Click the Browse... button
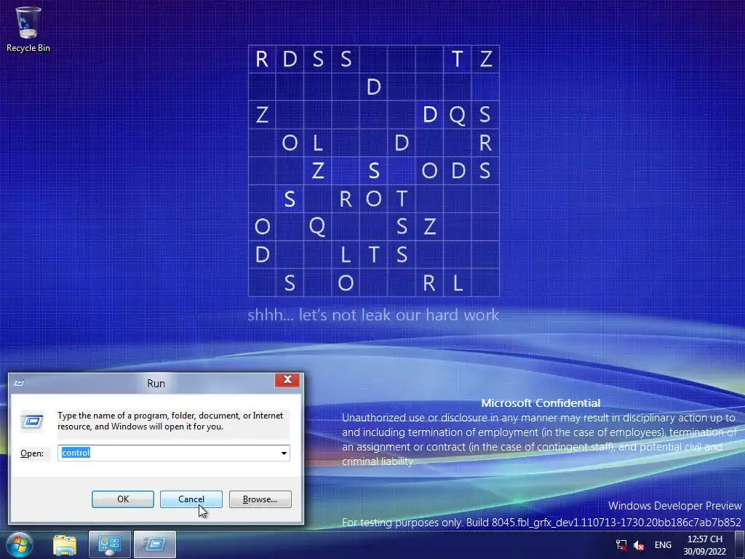The height and width of the screenshot is (559, 745). (260, 499)
